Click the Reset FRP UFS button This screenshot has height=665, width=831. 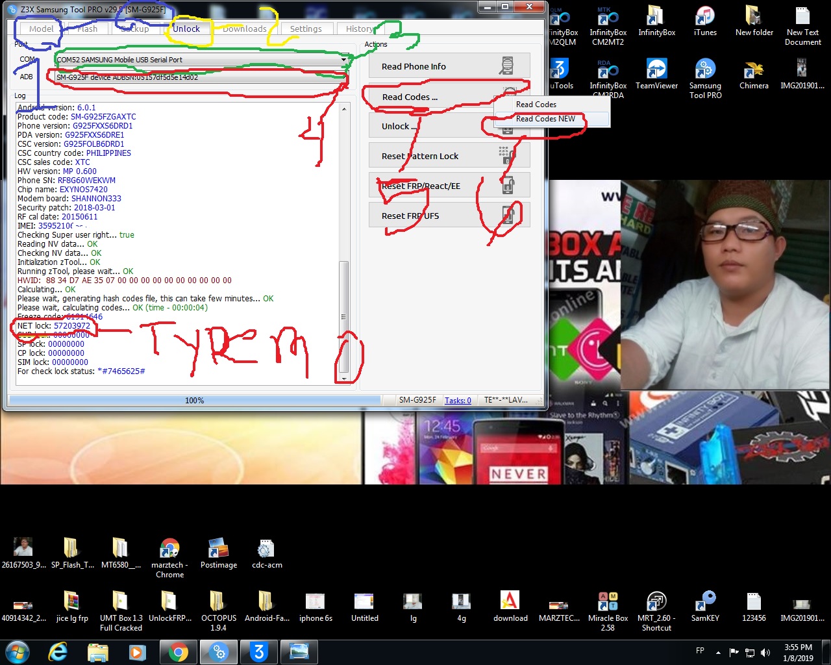pyautogui.click(x=449, y=216)
